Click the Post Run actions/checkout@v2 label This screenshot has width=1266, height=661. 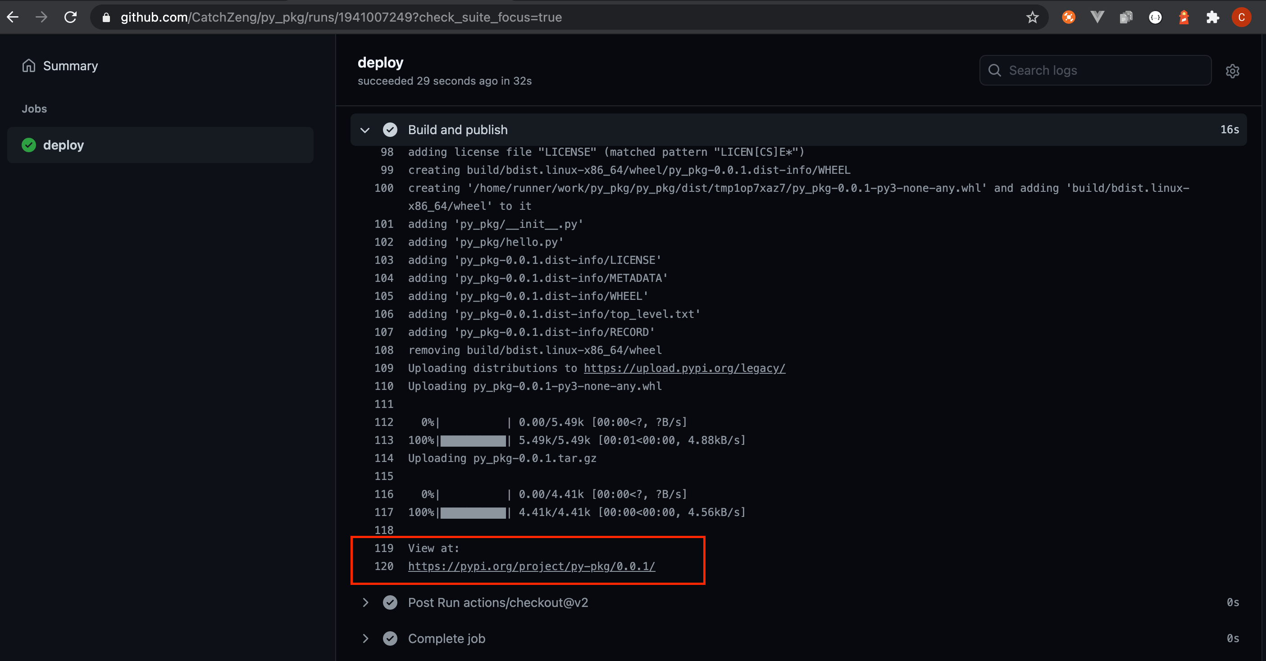point(498,602)
